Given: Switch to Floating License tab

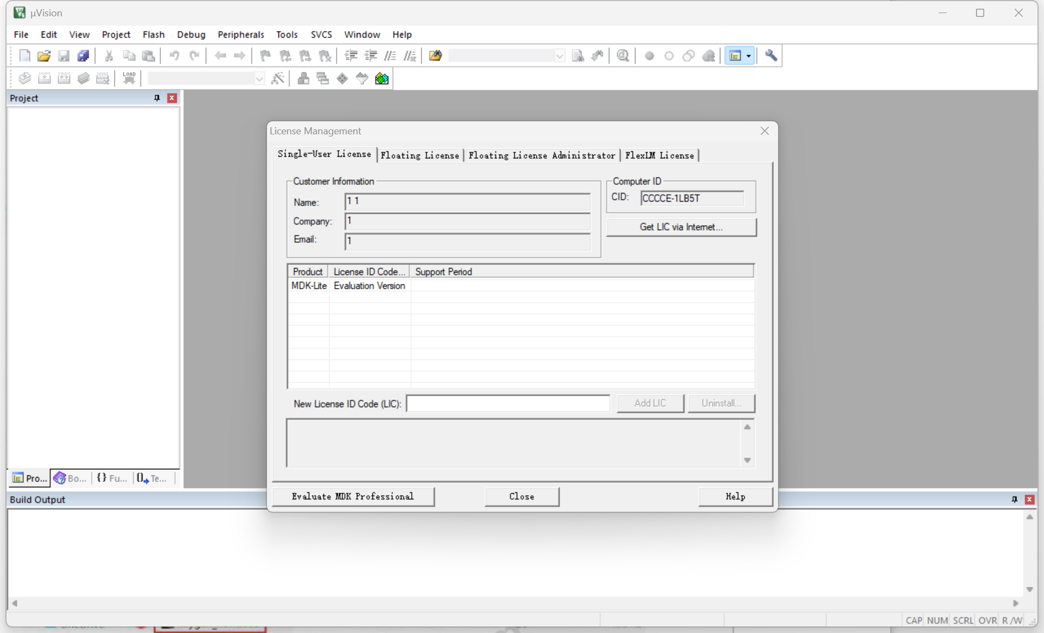Looking at the screenshot, I should (419, 156).
